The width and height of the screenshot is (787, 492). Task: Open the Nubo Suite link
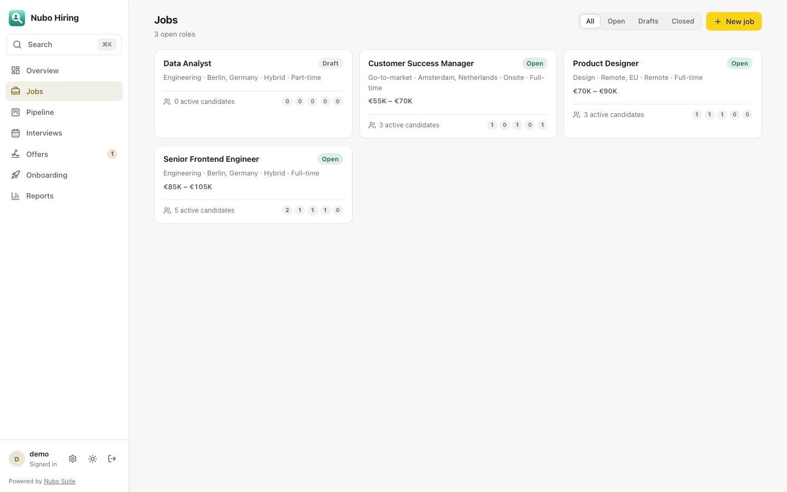tap(60, 481)
